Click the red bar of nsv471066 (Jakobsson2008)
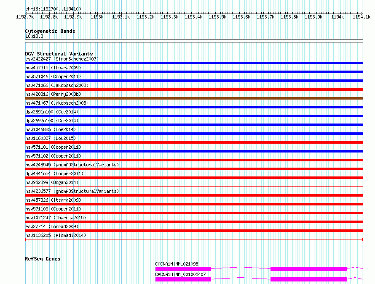The image size is (375, 284). pyautogui.click(x=194, y=89)
